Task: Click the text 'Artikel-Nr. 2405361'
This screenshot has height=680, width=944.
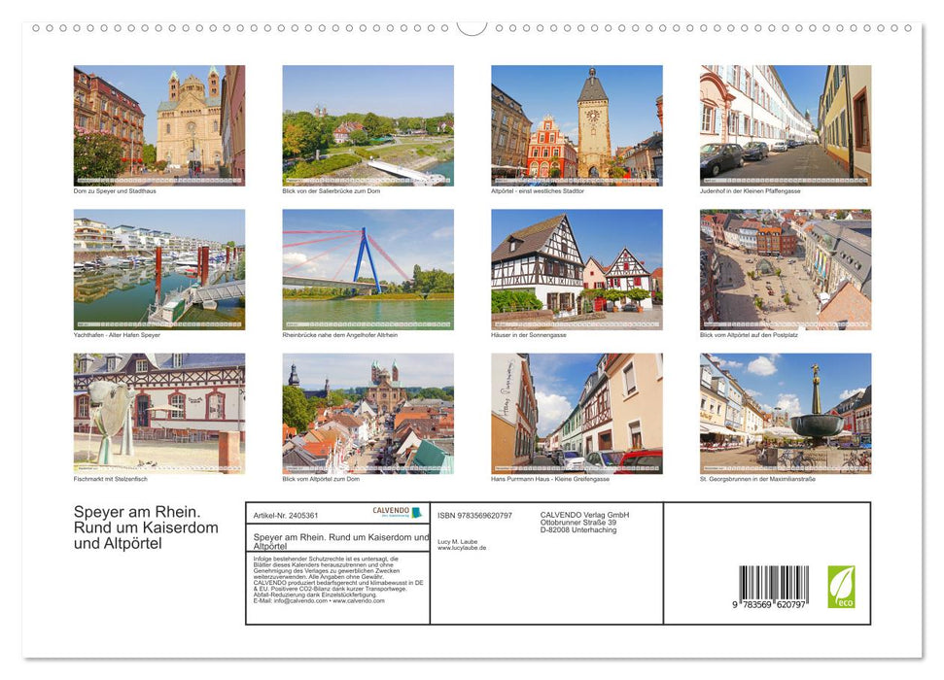Action: coord(286,516)
